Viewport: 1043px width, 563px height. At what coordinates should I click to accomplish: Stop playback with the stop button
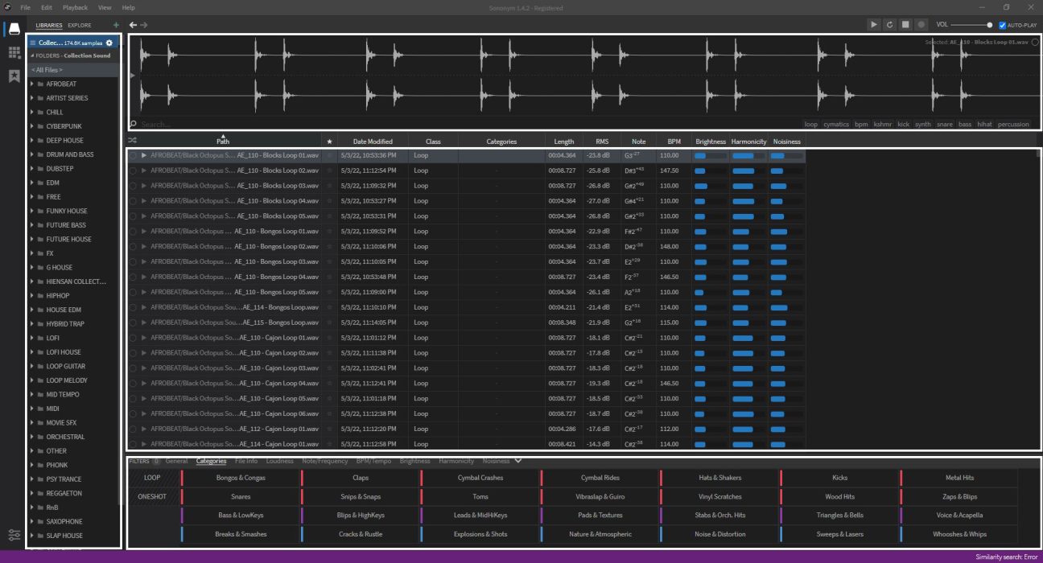click(905, 25)
